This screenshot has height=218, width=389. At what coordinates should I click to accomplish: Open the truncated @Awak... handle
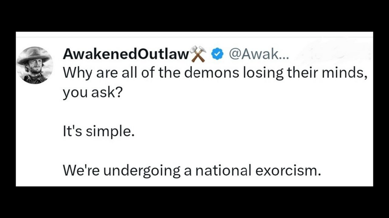click(x=258, y=54)
